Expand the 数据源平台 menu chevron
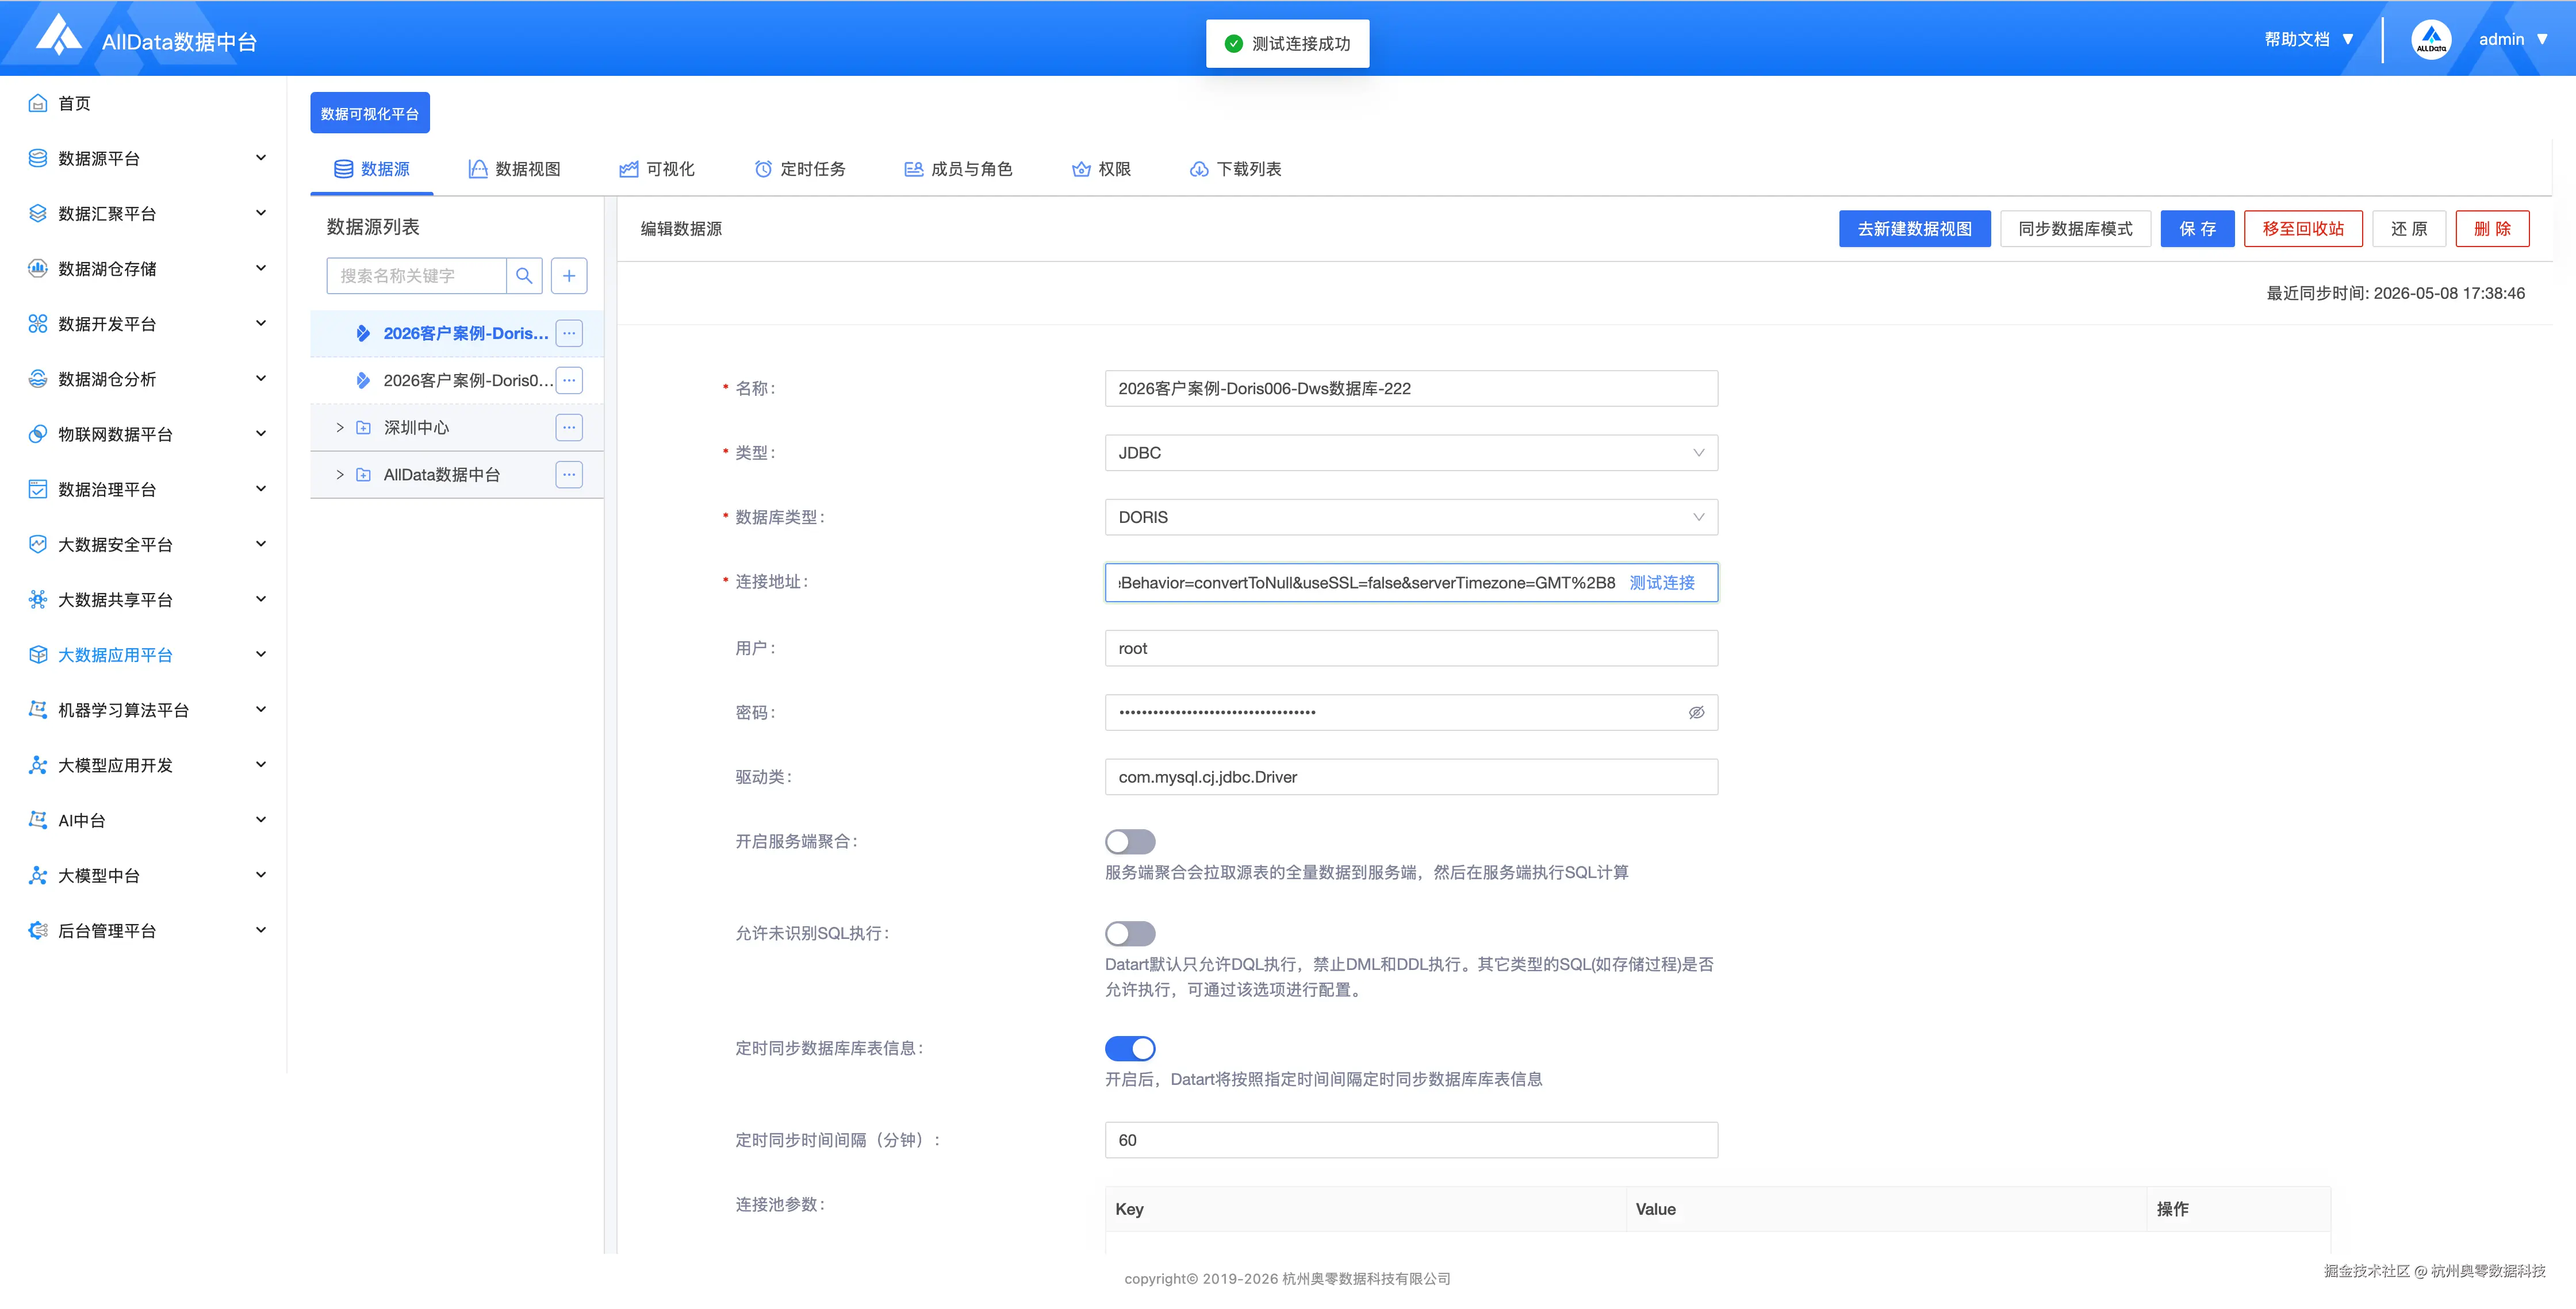 coord(261,157)
